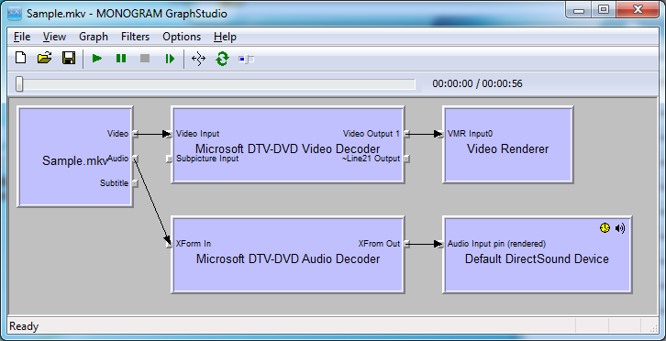Click the seek slider thumb
The height and width of the screenshot is (341, 666).
[x=19, y=83]
